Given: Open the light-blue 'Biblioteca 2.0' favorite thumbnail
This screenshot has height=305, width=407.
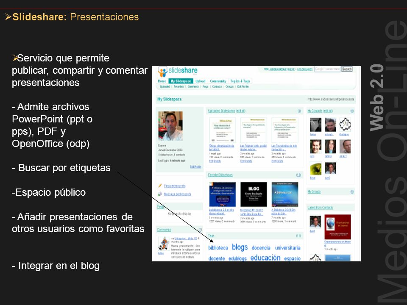Looking at the screenshot, I should point(285,194).
